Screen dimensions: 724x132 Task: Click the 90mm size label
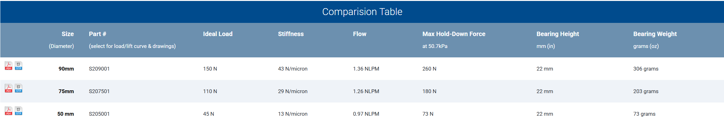click(66, 69)
